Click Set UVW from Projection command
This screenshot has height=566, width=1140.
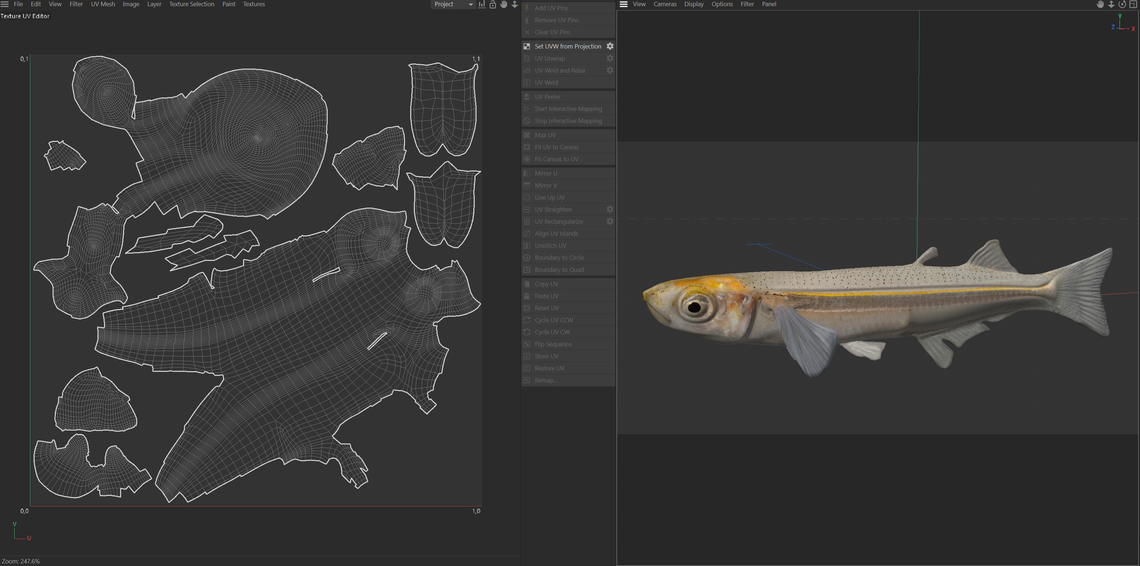pos(567,46)
